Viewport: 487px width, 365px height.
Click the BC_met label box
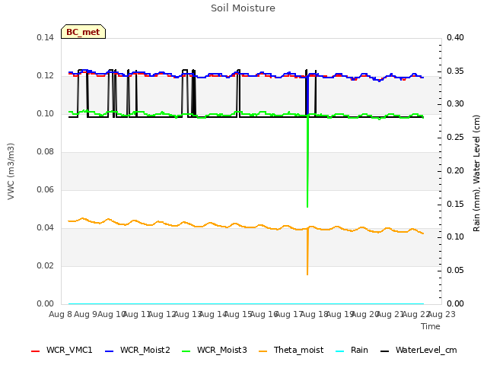pyautogui.click(x=83, y=32)
